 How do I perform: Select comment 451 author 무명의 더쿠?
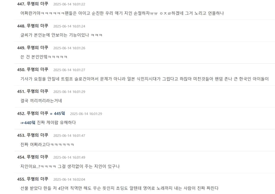click(x=37, y=91)
